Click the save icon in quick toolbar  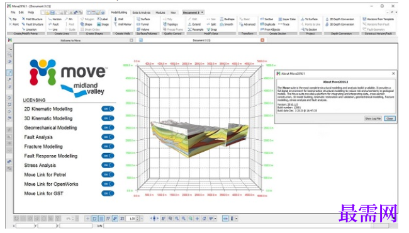[x=52, y=13]
